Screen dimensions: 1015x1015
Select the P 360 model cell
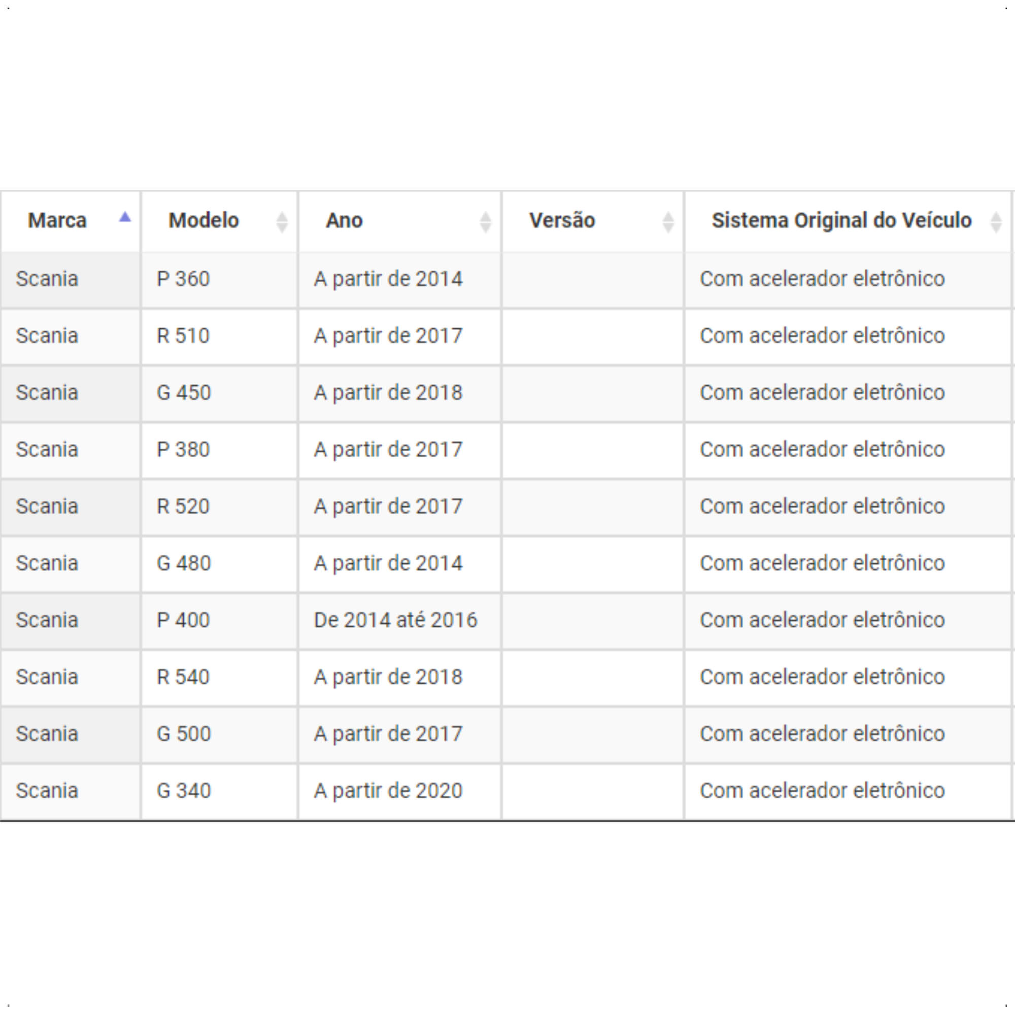[x=220, y=280]
